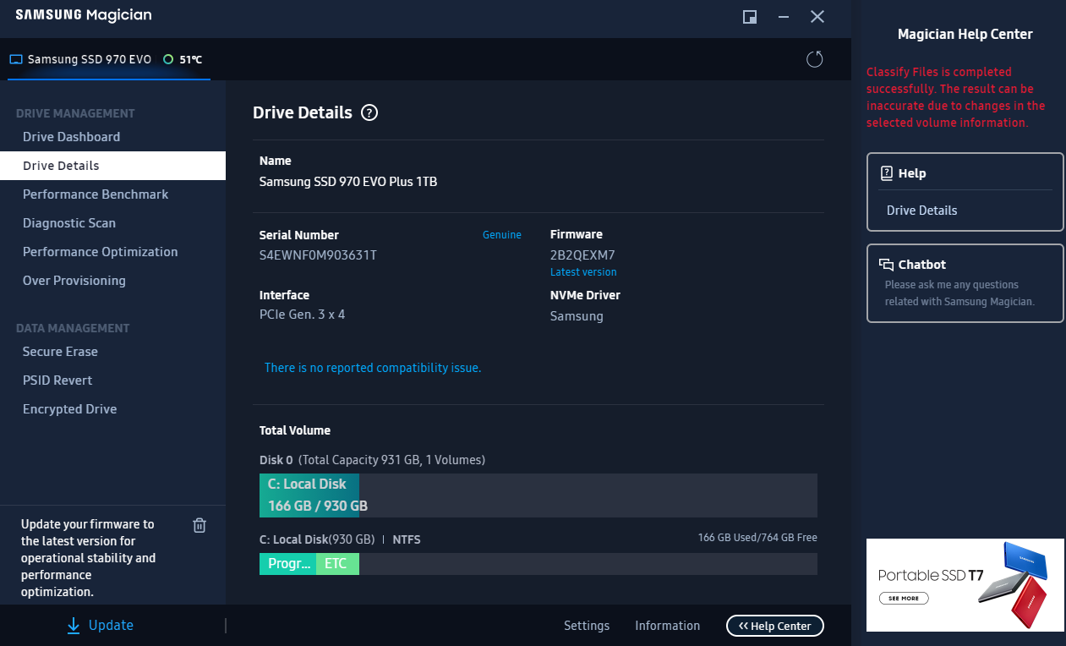This screenshot has height=646, width=1066.
Task: Click the Magician Help Center heading
Action: 965,35
